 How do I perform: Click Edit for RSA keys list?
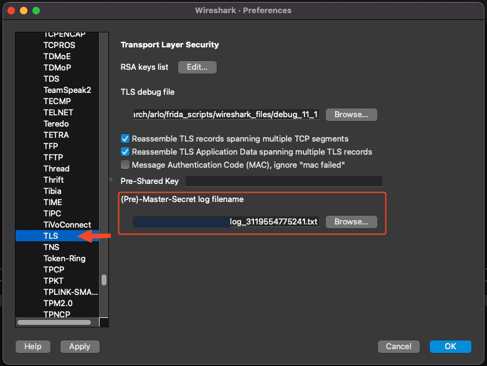(x=197, y=67)
